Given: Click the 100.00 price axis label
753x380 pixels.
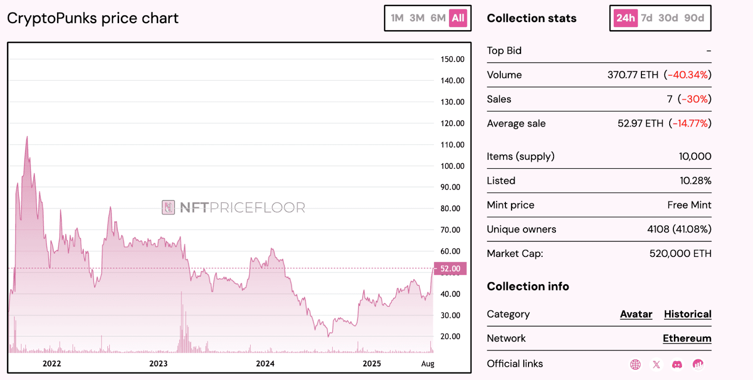Looking at the screenshot, I should pos(452,166).
